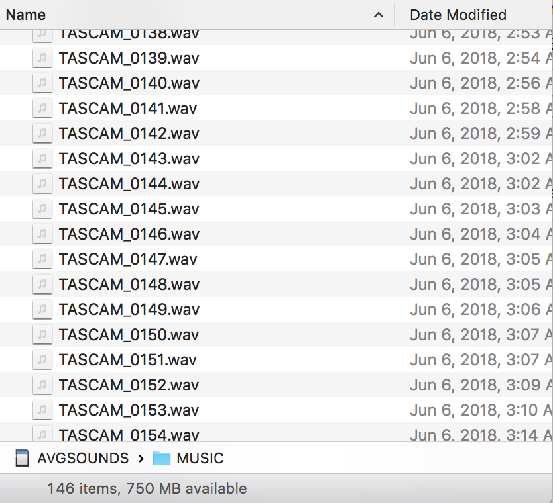This screenshot has height=503, width=553.
Task: Click the TASCAM_0140.wav audio file icon
Action: point(42,83)
